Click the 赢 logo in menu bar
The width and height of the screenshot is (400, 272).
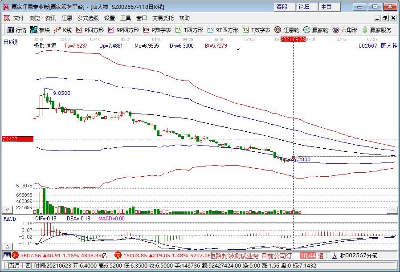click(x=6, y=18)
